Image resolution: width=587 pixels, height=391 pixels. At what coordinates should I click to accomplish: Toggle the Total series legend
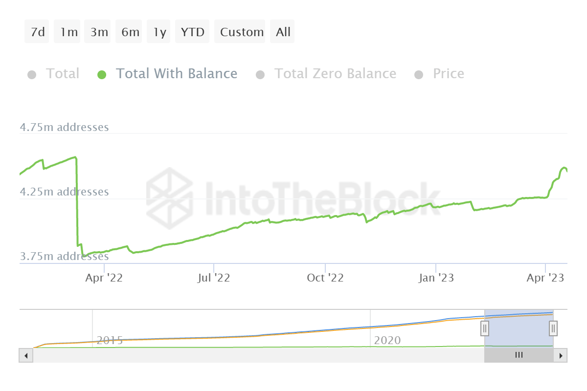(62, 74)
